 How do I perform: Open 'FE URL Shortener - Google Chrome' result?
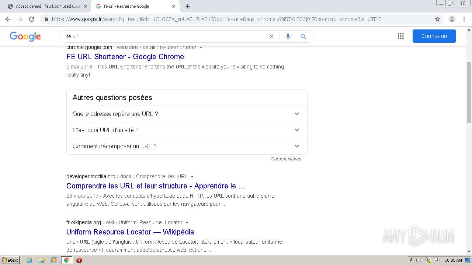pos(125,57)
